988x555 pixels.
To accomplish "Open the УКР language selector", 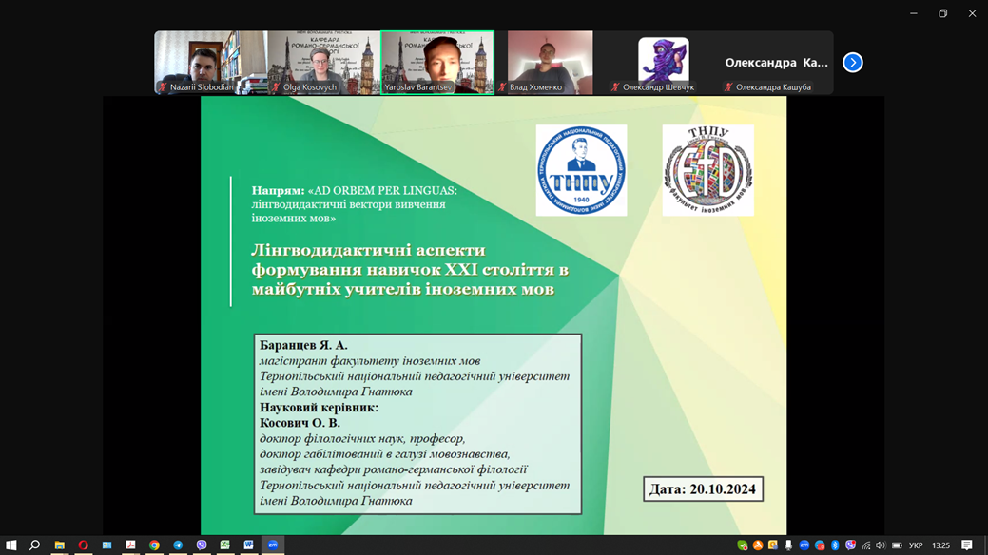I will [916, 545].
